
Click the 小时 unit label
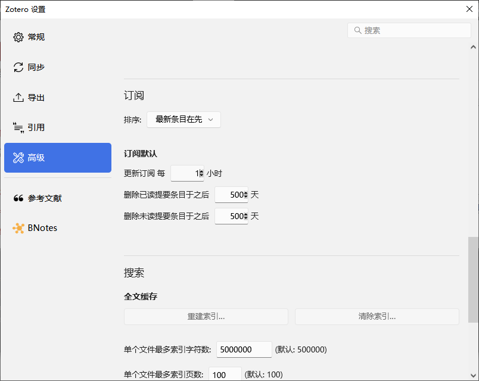214,173
